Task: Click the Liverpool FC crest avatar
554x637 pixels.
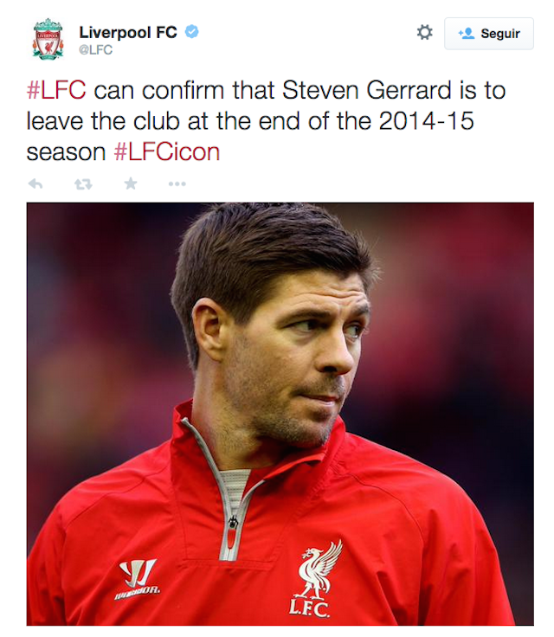Action: pyautogui.click(x=48, y=39)
